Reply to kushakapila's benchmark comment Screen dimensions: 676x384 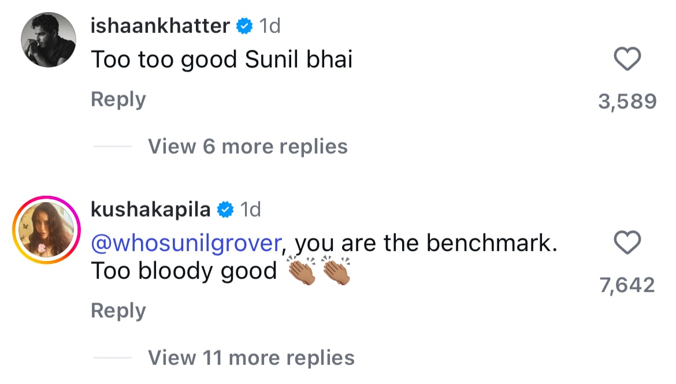pyautogui.click(x=118, y=311)
